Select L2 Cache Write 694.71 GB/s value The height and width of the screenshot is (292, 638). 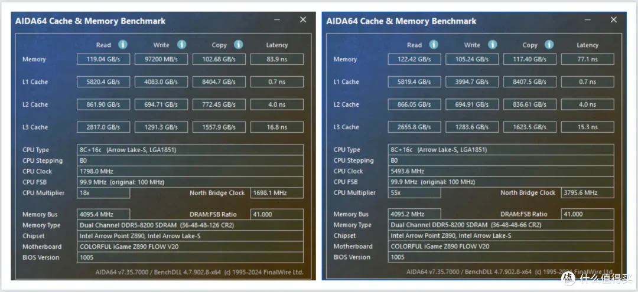click(x=161, y=105)
